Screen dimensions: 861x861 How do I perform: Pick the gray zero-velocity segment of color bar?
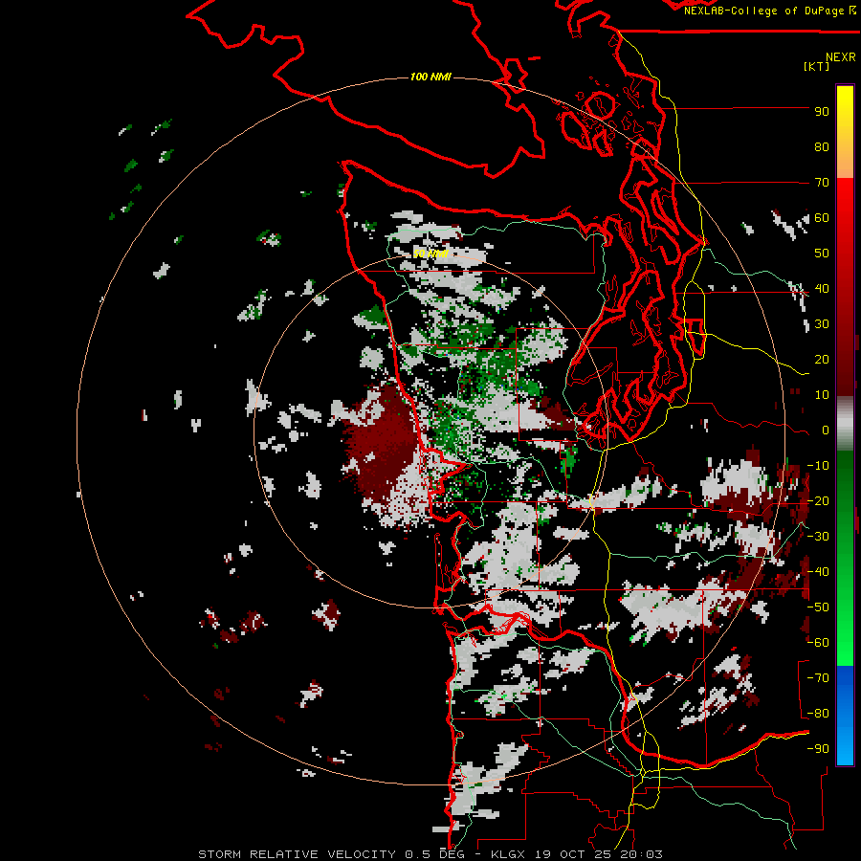pyautogui.click(x=845, y=424)
